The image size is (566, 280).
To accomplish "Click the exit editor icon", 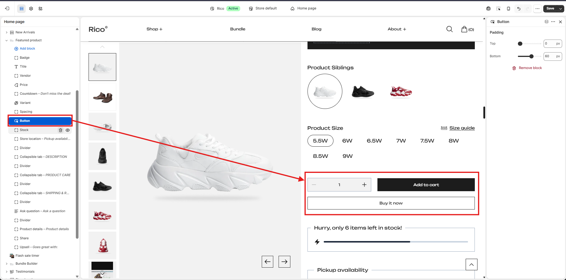I will click(x=7, y=9).
